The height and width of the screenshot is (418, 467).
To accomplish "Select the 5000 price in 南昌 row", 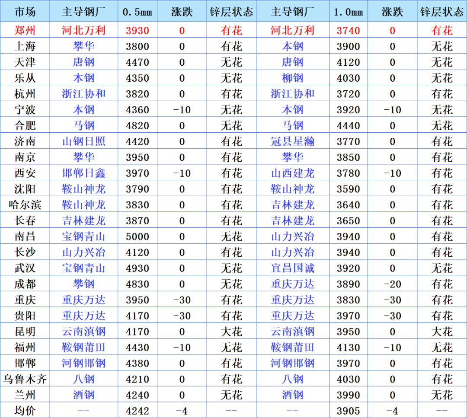I will [138, 237].
